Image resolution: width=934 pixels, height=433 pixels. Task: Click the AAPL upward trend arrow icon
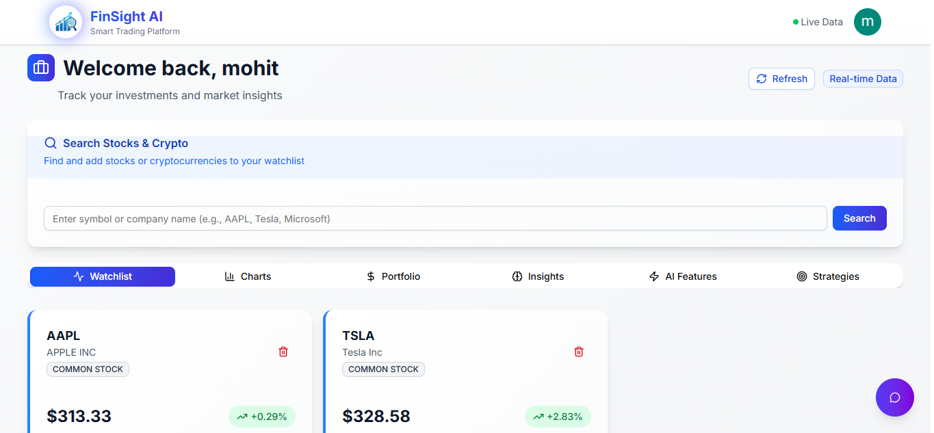click(x=242, y=417)
